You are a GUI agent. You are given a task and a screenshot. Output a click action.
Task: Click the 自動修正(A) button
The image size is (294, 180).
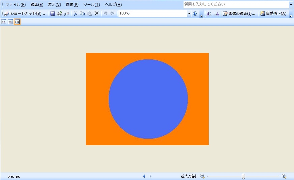[273, 14]
